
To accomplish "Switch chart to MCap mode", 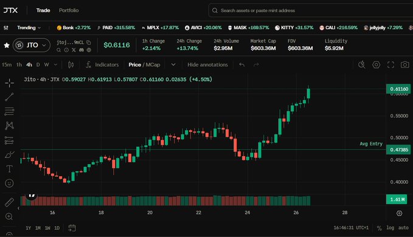I will tap(153, 64).
